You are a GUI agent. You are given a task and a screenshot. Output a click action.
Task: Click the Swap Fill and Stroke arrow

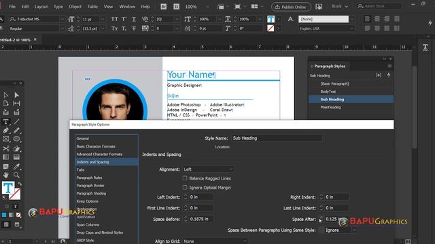[x=20, y=184]
